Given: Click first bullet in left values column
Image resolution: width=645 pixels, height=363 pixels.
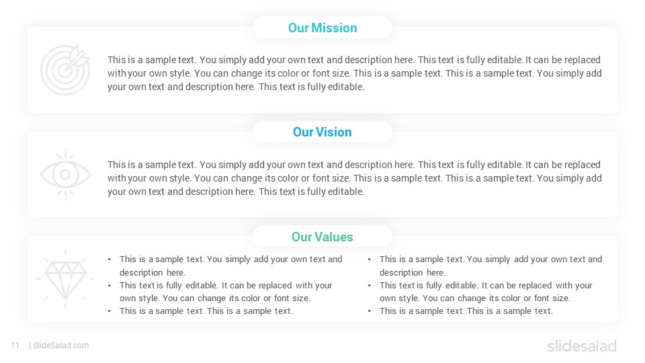Looking at the screenshot, I should point(230,266).
